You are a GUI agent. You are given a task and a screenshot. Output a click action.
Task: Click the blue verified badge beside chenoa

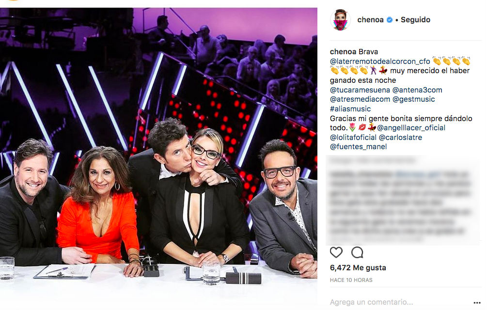click(x=390, y=20)
